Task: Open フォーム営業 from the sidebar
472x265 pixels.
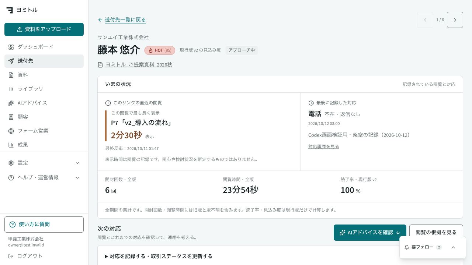Action: coord(44,131)
